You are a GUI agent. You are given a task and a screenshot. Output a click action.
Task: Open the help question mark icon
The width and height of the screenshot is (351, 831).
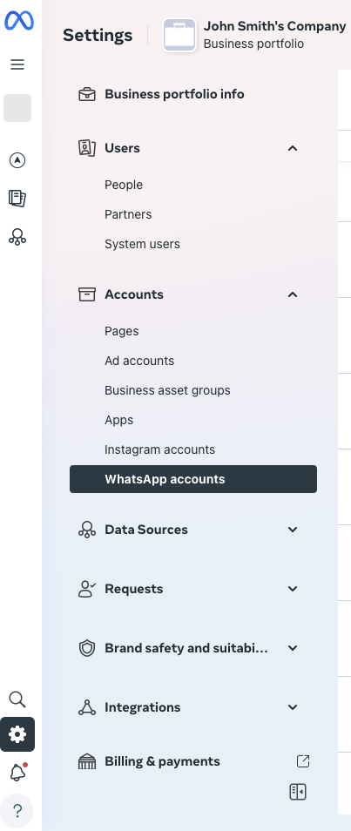click(x=17, y=810)
